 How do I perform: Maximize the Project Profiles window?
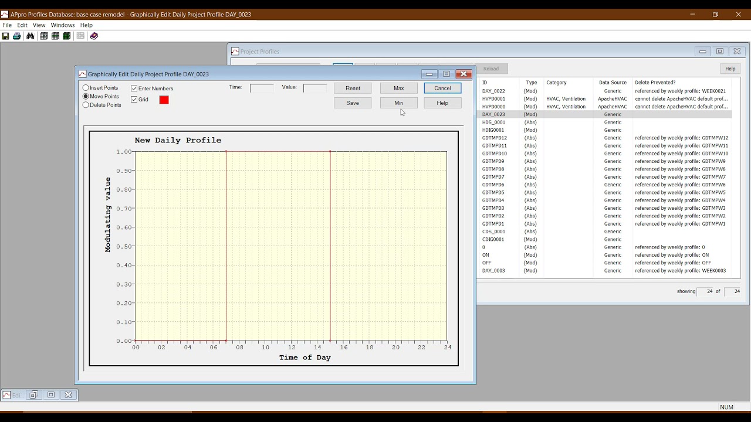click(x=720, y=52)
